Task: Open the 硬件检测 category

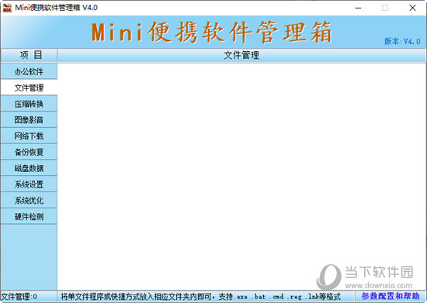Action: pyautogui.click(x=29, y=216)
